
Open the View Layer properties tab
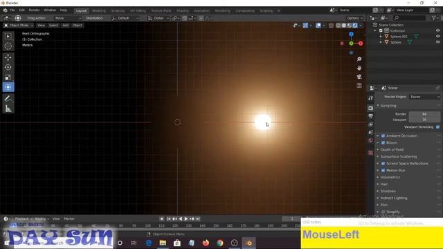(x=371, y=124)
